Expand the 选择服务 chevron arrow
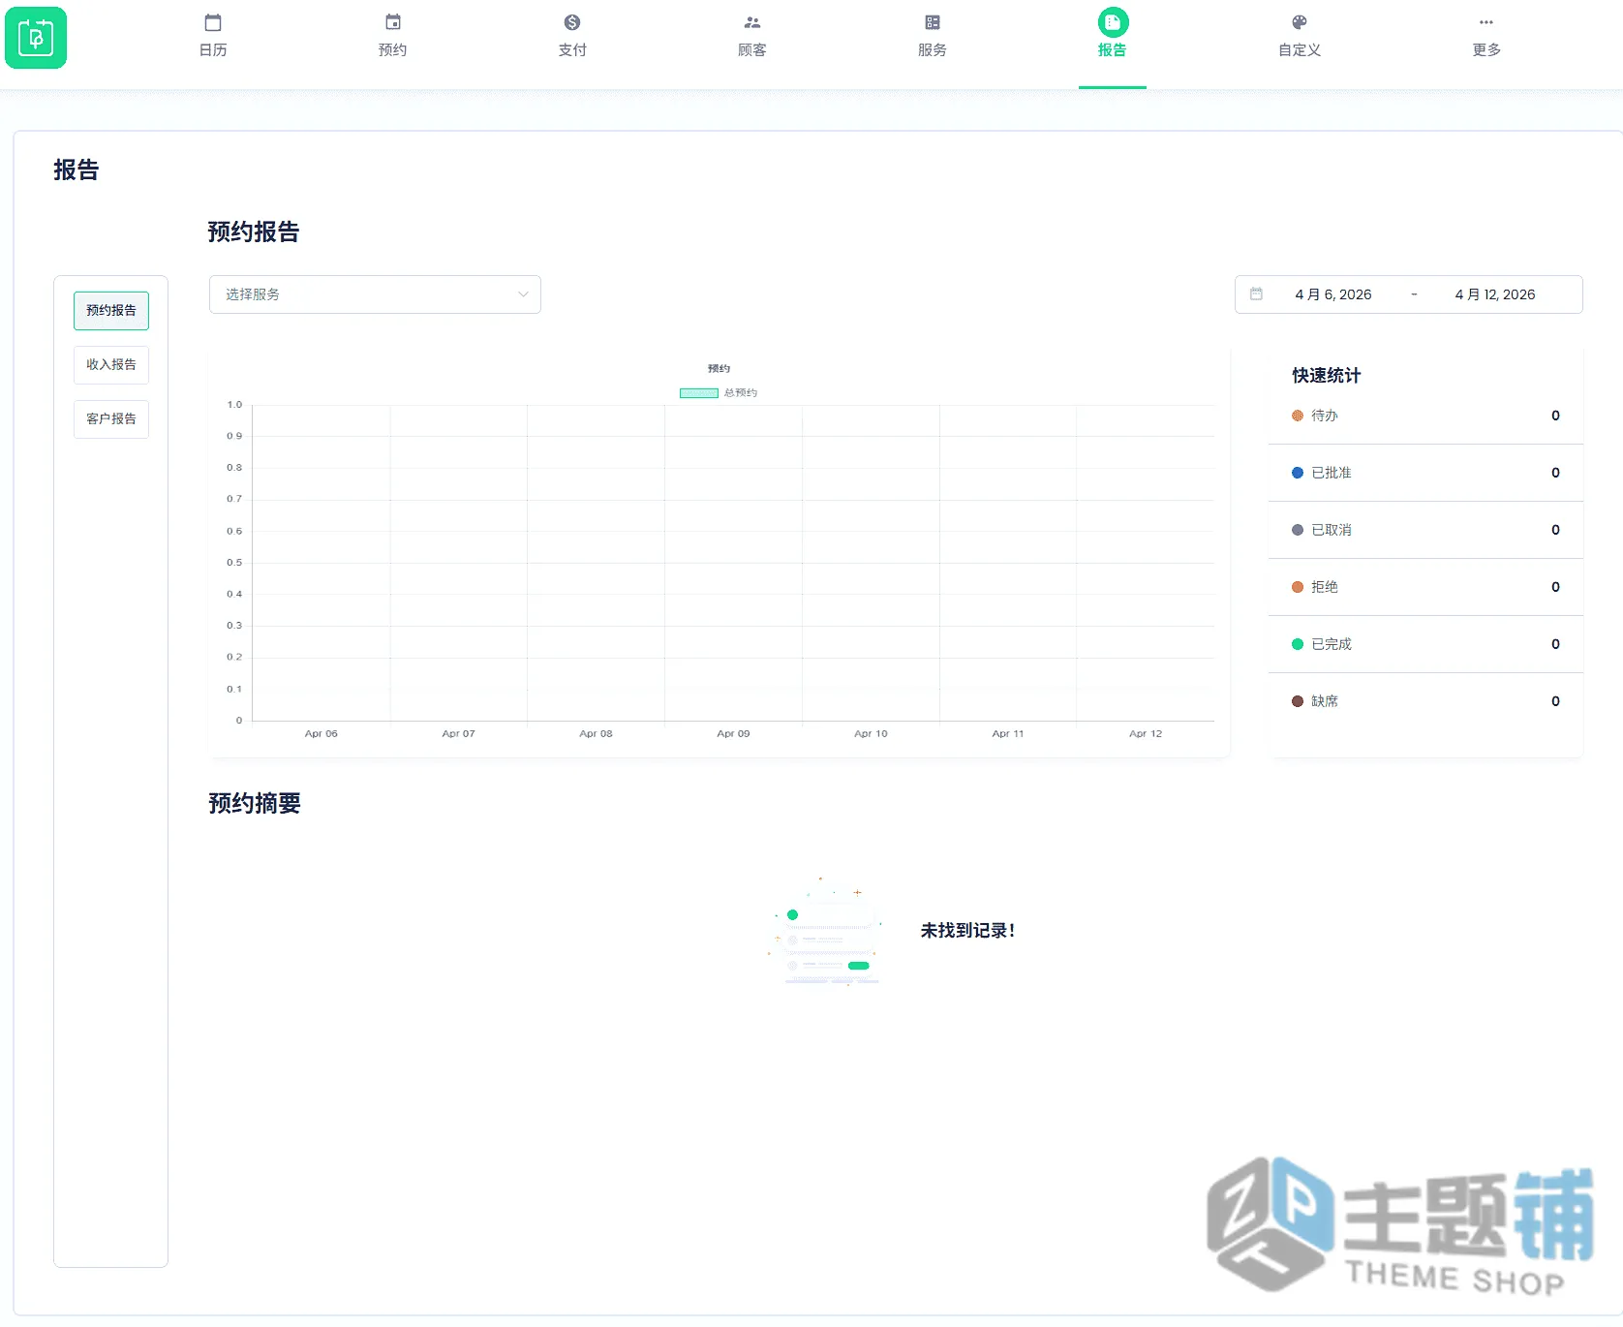The image size is (1623, 1327). point(523,294)
